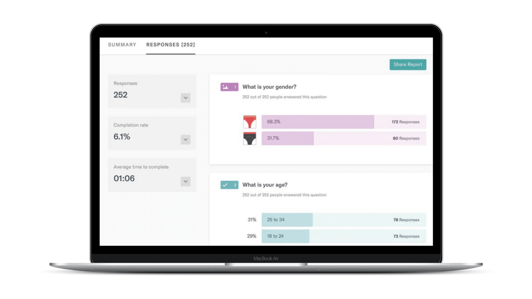Viewport: 532px width, 299px height.
Task: Click the male gender icon (black)
Action: (250, 138)
